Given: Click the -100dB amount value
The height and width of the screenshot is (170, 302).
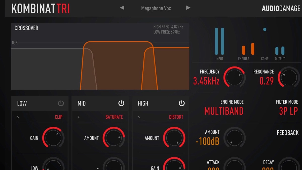Looking at the screenshot, I should (207, 141).
